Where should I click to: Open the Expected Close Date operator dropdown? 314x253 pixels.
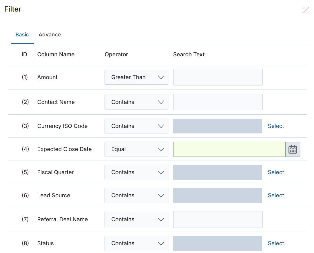(136, 149)
